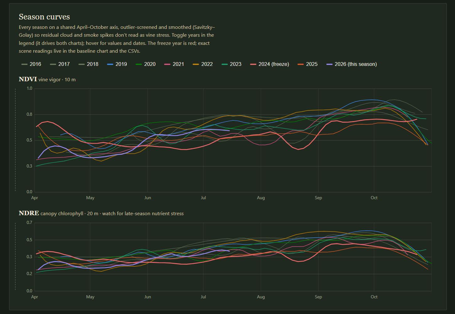Click the Jun tick on NDRE chart
This screenshot has width=455, height=314.
[147, 297]
